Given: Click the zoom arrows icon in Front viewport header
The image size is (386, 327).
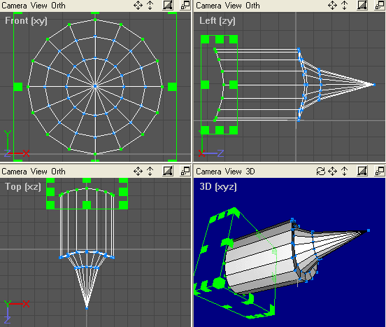Looking at the screenshot, I should (x=150, y=5).
